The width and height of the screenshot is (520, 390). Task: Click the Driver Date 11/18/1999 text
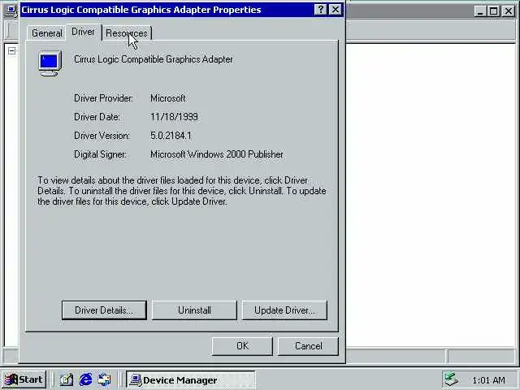[174, 117]
